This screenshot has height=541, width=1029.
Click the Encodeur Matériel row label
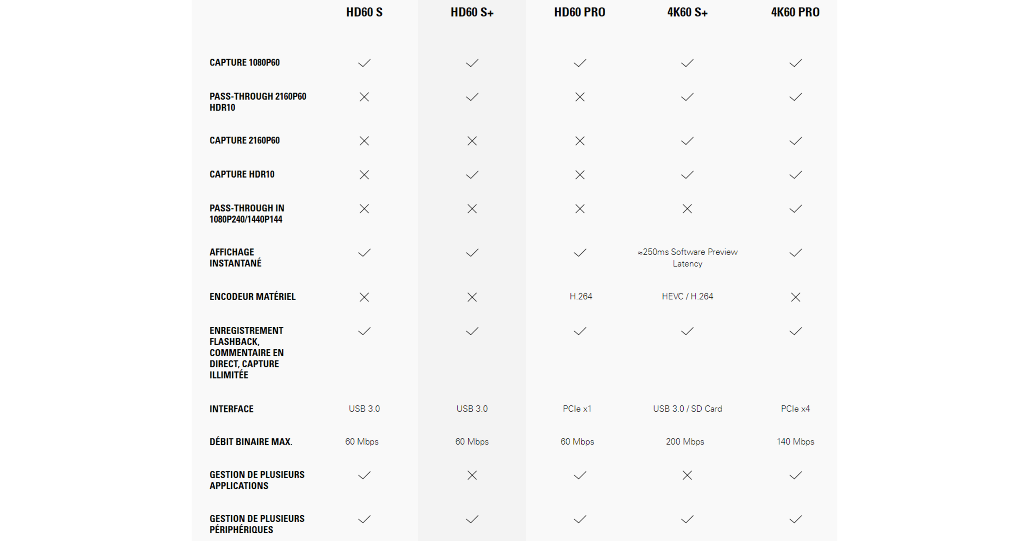(252, 297)
